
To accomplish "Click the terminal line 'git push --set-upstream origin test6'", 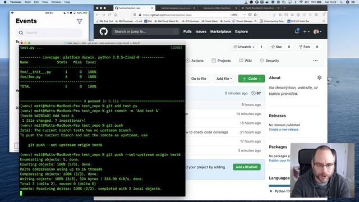I will (x=65, y=145).
